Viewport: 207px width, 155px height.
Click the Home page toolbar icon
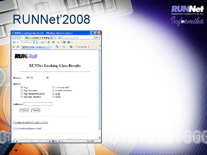coord(57,47)
